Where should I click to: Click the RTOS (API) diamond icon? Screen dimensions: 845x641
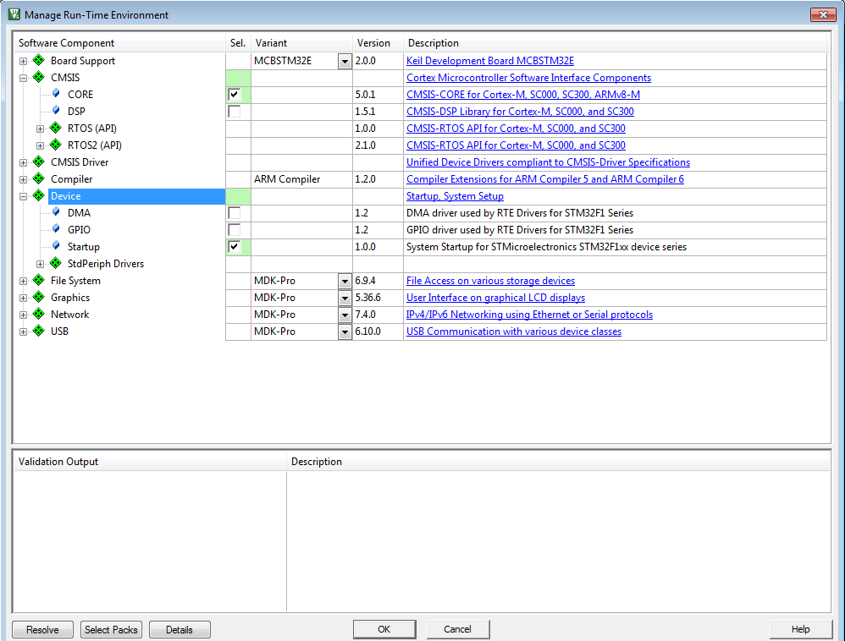click(x=56, y=128)
